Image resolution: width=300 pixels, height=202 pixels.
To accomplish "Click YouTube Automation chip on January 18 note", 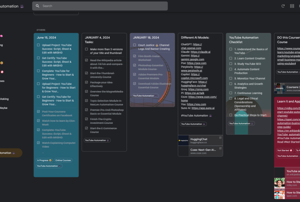I will click(x=145, y=96).
